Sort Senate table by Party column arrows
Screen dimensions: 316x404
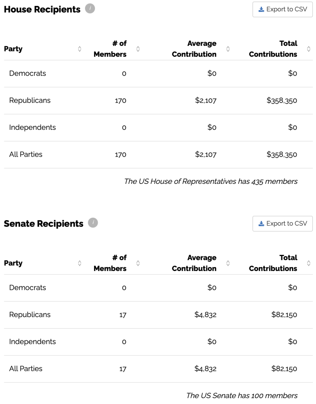80,263
